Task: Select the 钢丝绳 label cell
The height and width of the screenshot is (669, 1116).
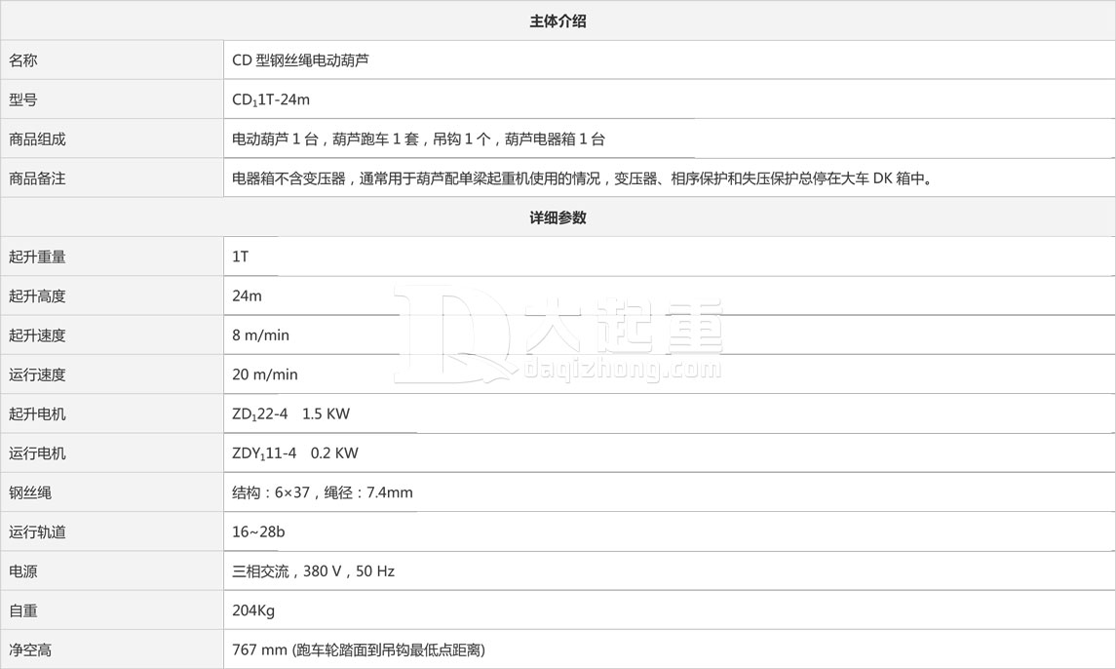Action: point(112,492)
